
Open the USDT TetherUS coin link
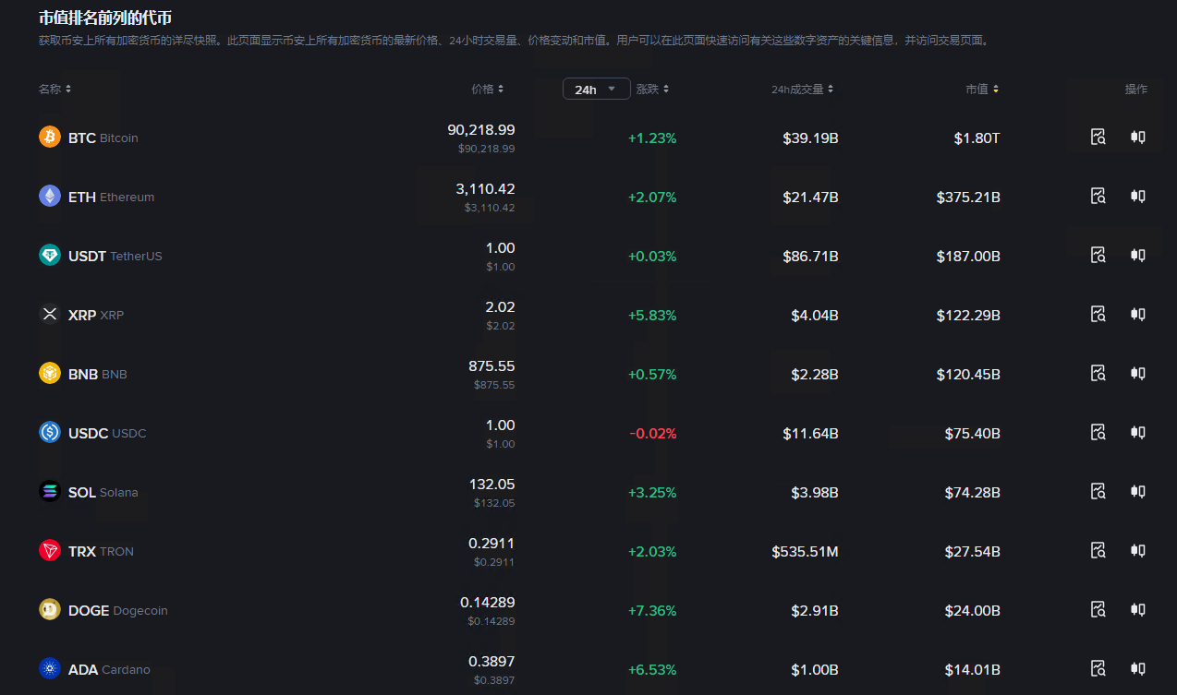coord(115,256)
